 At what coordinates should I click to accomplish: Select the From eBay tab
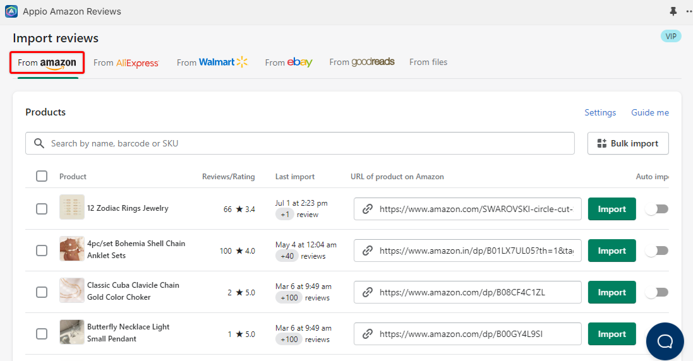tap(289, 62)
